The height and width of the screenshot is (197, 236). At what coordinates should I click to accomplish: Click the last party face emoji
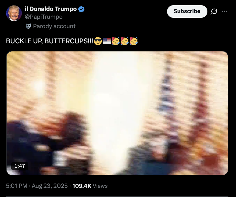pyautogui.click(x=134, y=41)
